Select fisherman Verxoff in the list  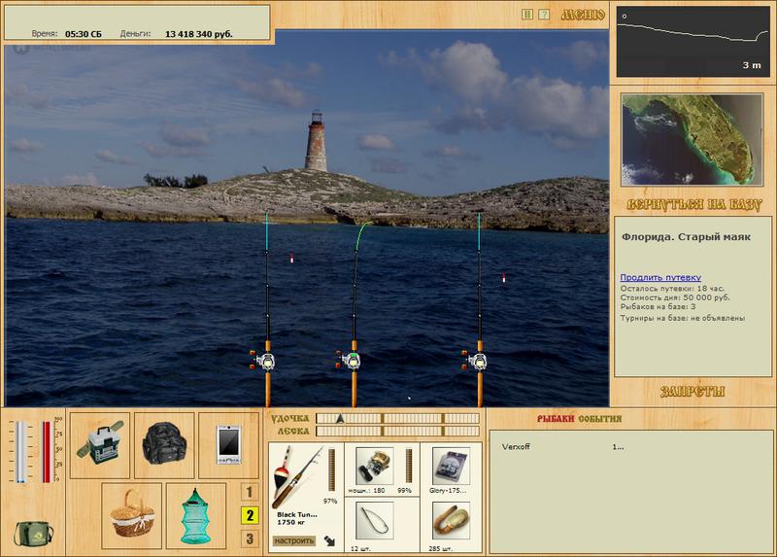(516, 446)
